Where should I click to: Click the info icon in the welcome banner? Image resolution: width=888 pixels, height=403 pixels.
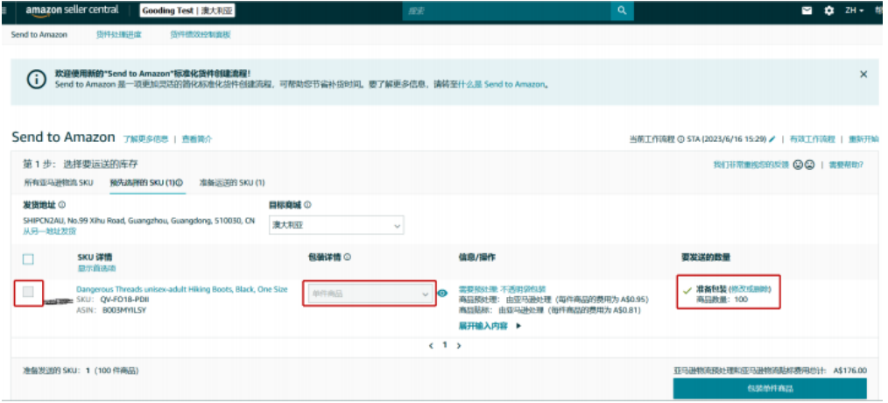point(37,80)
